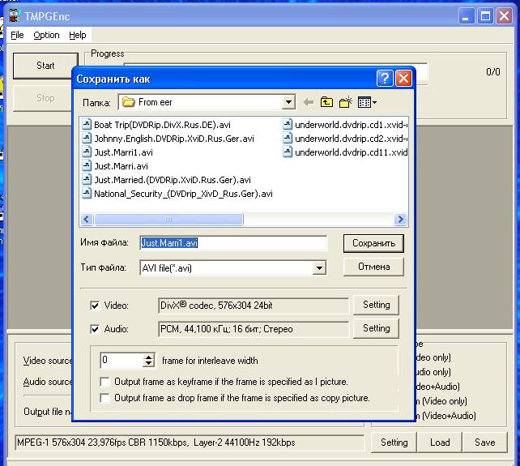Select file Just.Married.(DVDRip.XviD.Rus.Ger).avi

click(173, 180)
